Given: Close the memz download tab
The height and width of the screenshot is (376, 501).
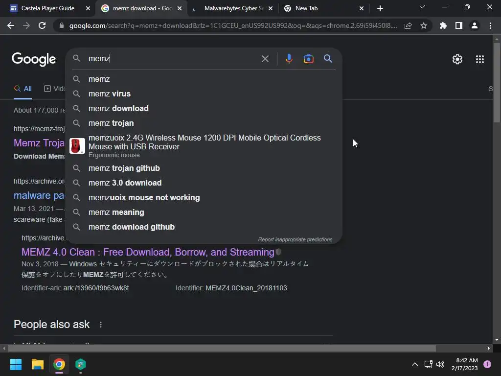Looking at the screenshot, I should point(180,8).
